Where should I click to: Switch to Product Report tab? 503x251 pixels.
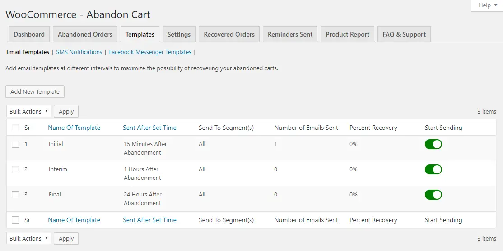347,34
